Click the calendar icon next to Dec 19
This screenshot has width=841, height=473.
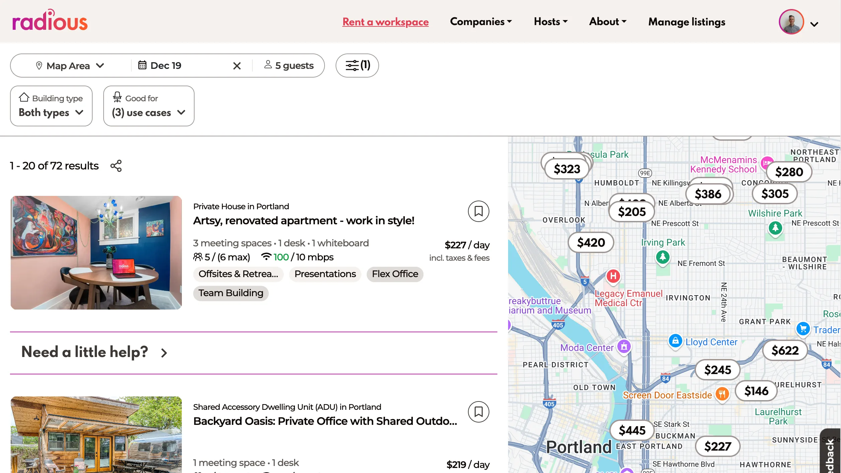click(x=142, y=65)
